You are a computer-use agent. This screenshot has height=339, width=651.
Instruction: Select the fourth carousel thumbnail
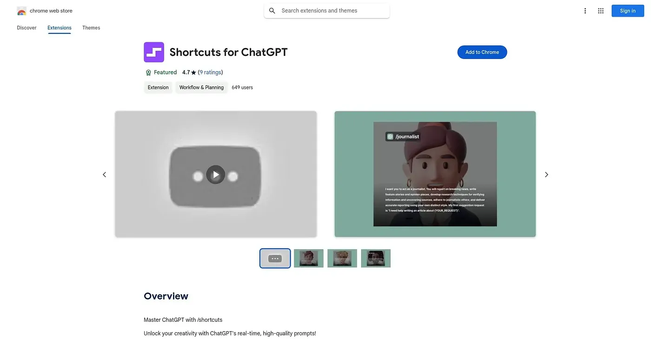(x=376, y=259)
